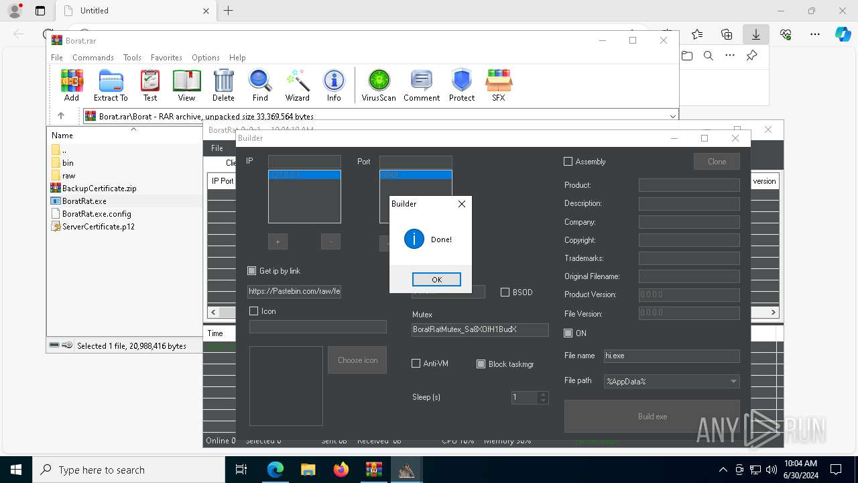Open File Explorer from taskbar

[308, 470]
